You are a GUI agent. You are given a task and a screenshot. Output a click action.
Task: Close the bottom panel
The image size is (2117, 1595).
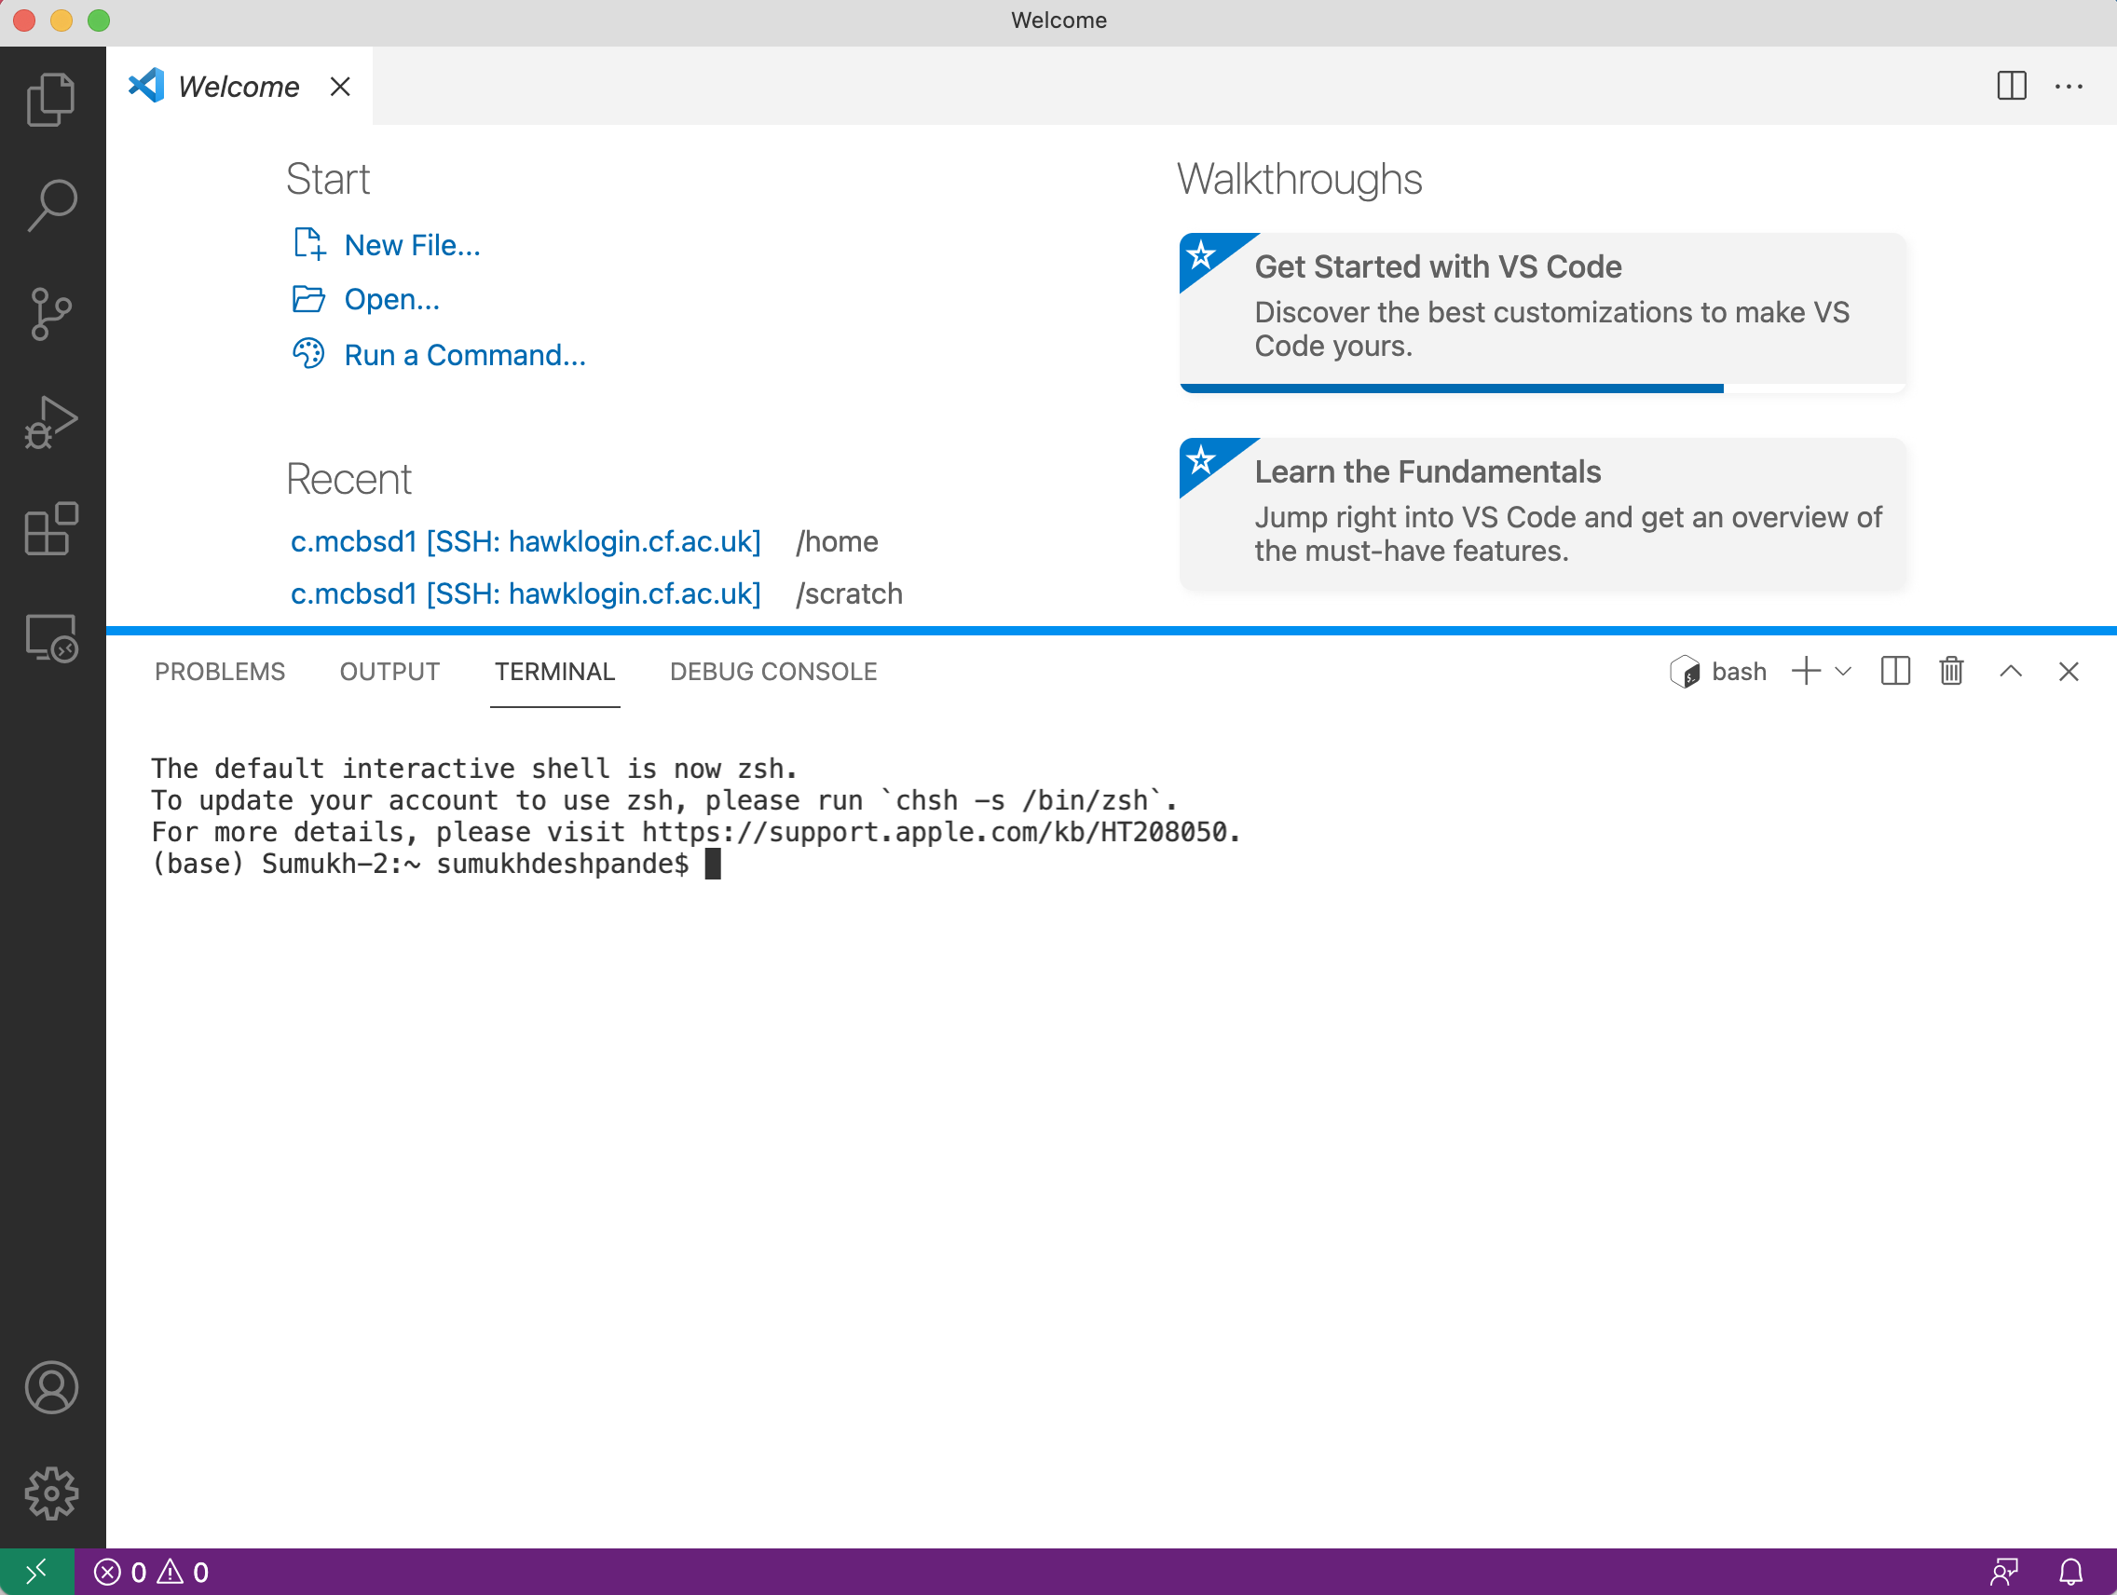pyautogui.click(x=2069, y=671)
